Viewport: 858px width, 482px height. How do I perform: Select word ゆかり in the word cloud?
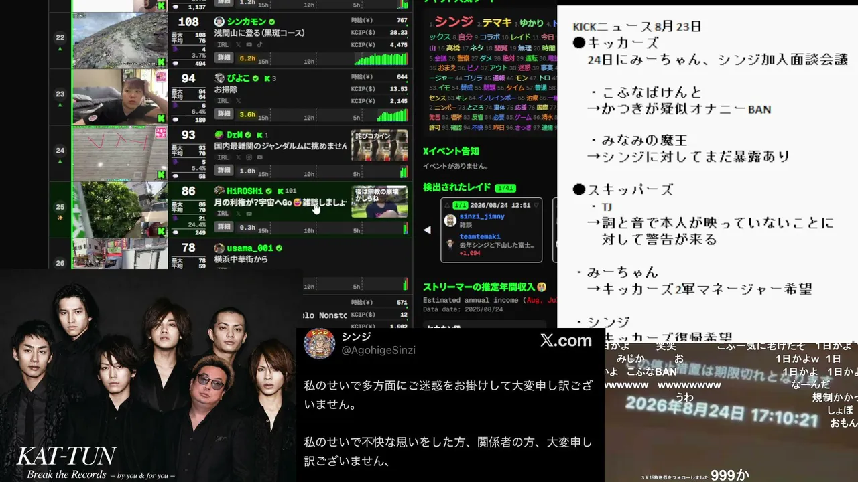point(530,22)
